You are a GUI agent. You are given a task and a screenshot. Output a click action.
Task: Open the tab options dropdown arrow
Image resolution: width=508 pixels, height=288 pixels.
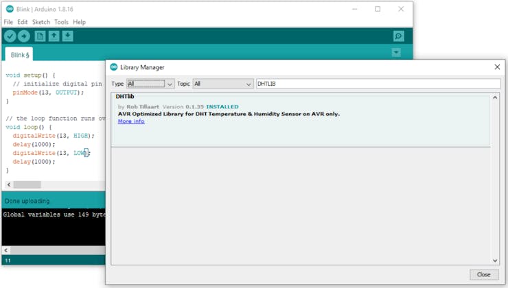tap(396, 52)
